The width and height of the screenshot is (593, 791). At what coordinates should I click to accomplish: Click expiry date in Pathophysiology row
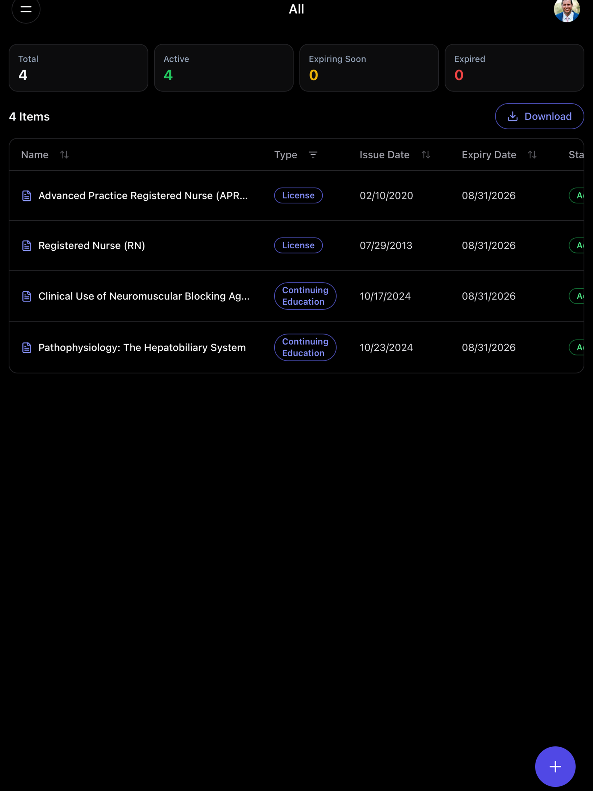[489, 347]
